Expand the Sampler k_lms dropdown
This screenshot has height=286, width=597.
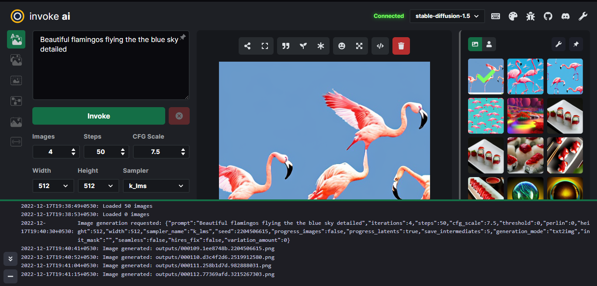[x=156, y=186]
